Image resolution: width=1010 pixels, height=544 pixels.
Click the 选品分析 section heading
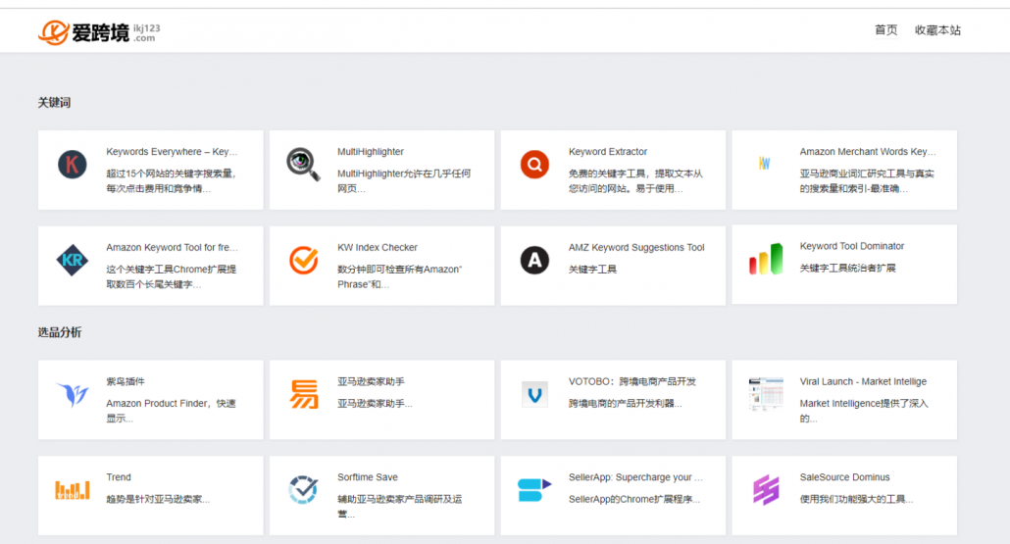pos(59,333)
